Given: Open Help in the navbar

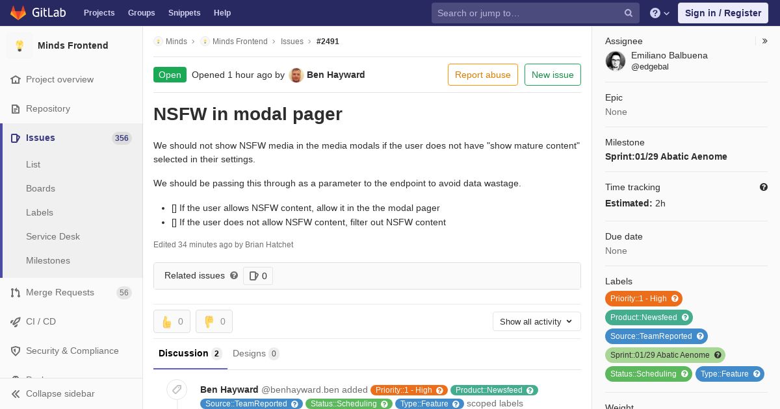Looking at the screenshot, I should tap(222, 13).
